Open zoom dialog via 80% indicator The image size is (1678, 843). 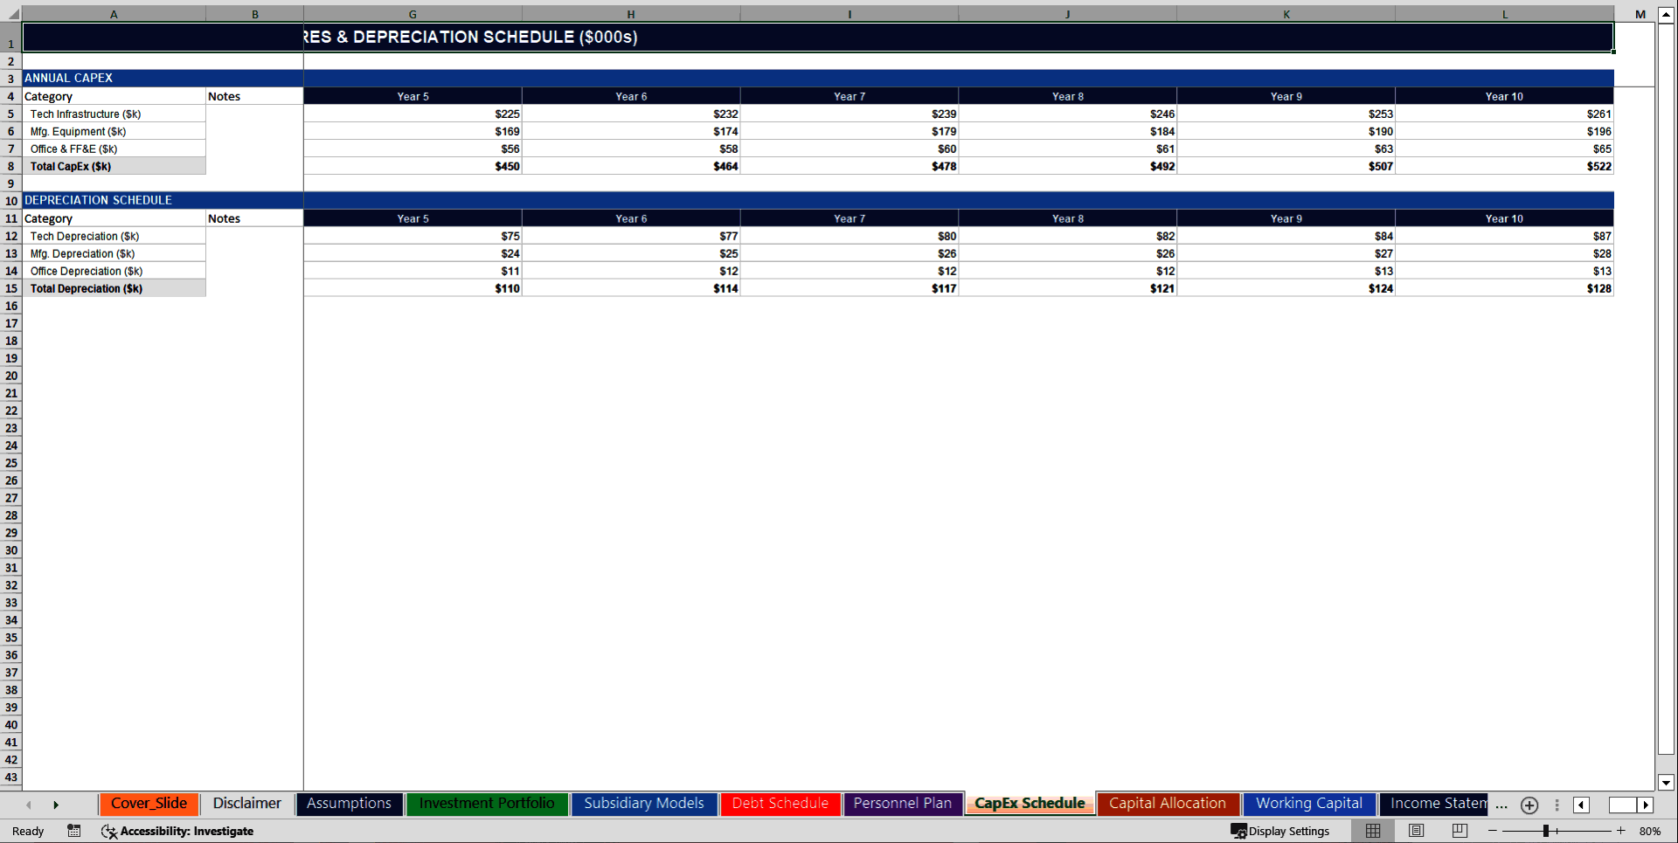click(1651, 831)
